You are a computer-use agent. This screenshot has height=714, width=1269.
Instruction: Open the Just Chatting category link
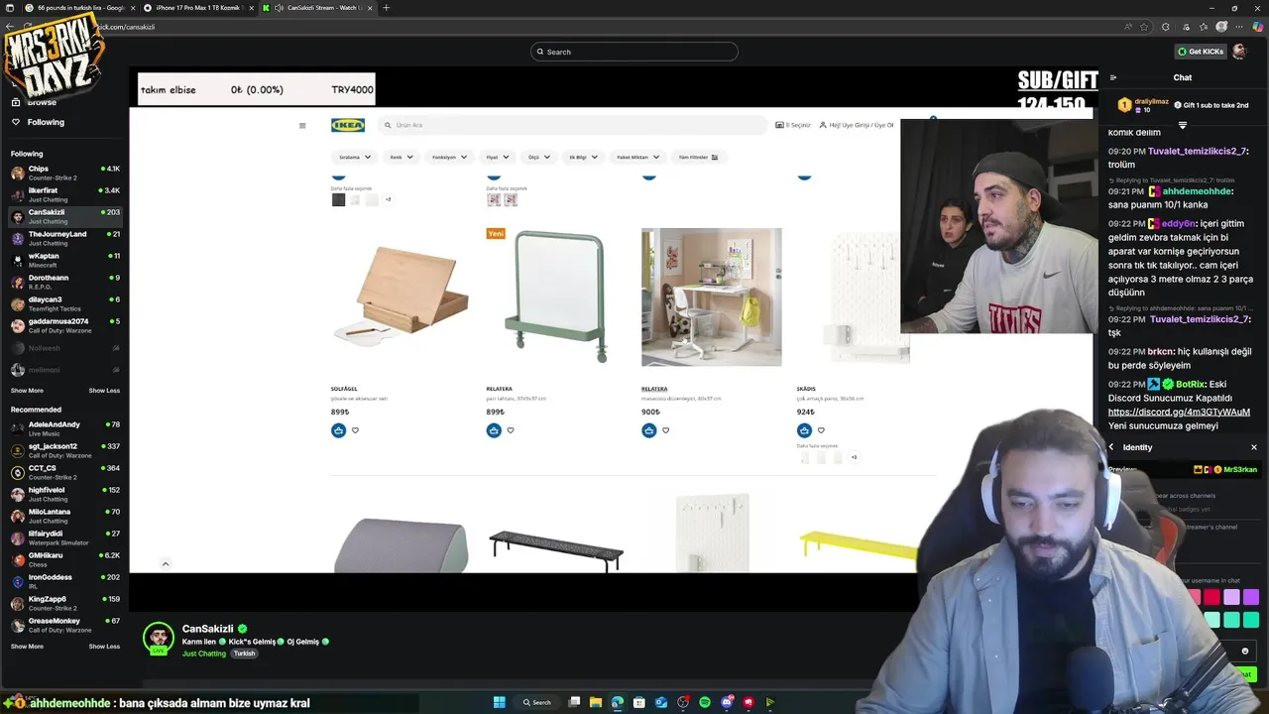click(204, 654)
